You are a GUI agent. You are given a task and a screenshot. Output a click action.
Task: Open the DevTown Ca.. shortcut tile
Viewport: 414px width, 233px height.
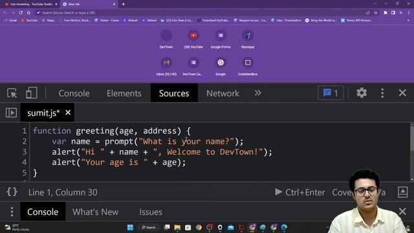click(x=193, y=66)
